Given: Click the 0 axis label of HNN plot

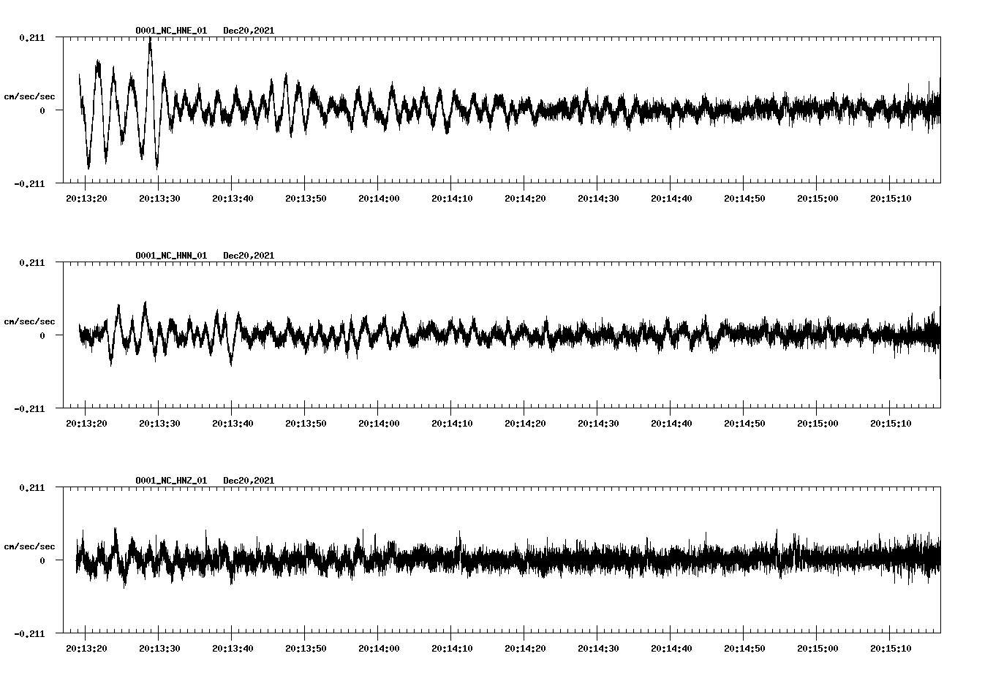Looking at the screenshot, I should coord(42,335).
